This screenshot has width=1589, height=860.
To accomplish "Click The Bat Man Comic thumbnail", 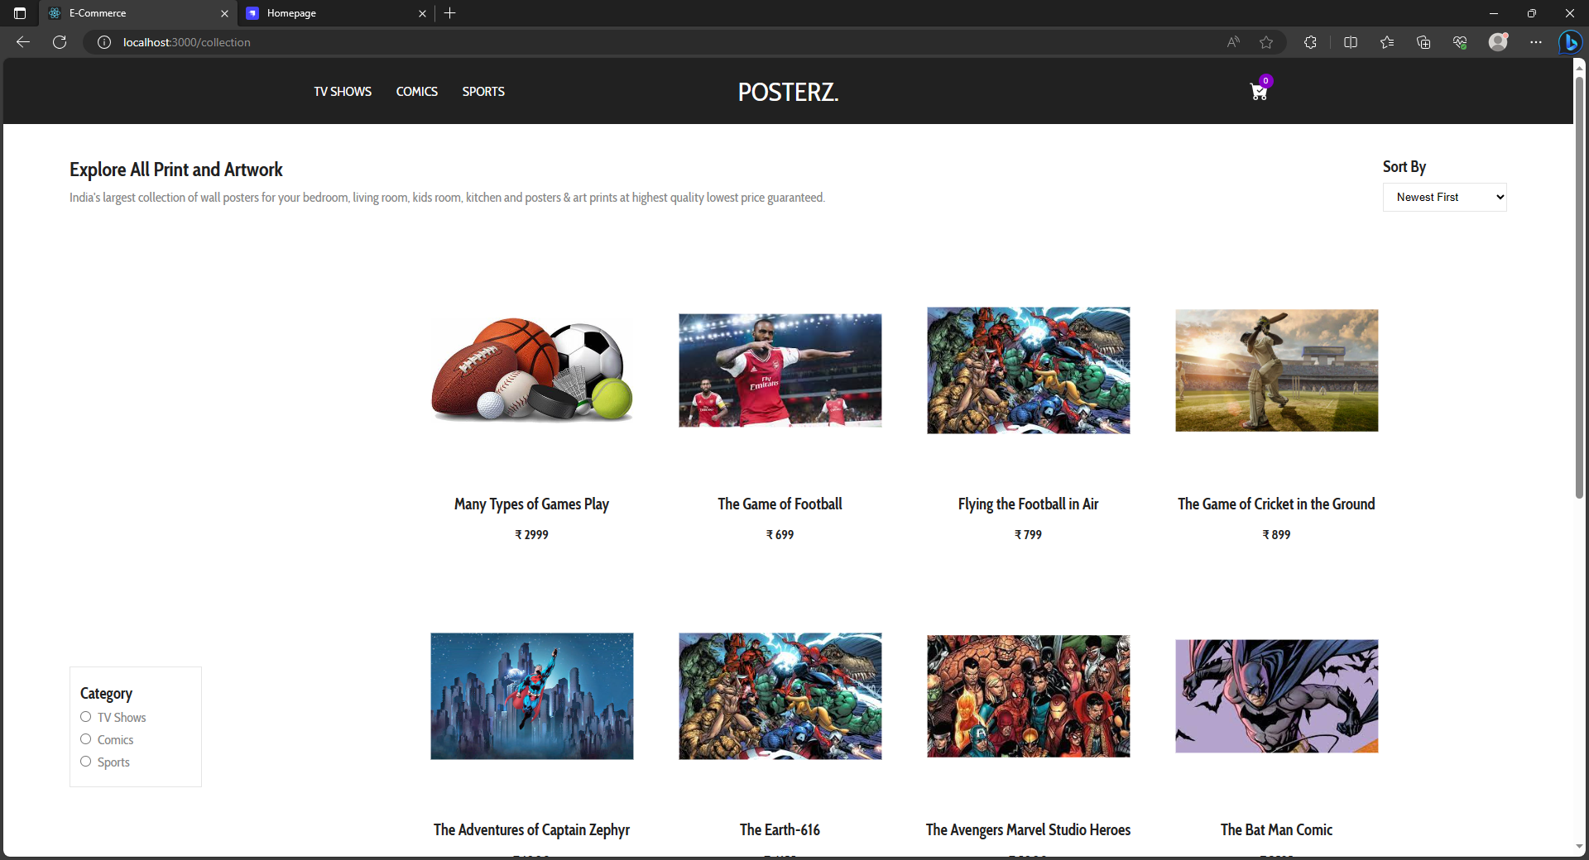I will [1275, 695].
